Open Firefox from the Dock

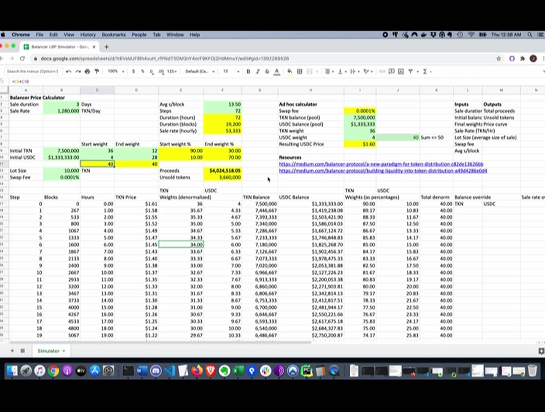pyautogui.click(x=197, y=370)
